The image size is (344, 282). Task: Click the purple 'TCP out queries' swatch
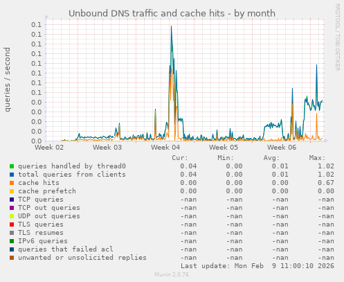click(12, 208)
